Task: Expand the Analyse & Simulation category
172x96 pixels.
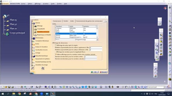Action: 32,47
